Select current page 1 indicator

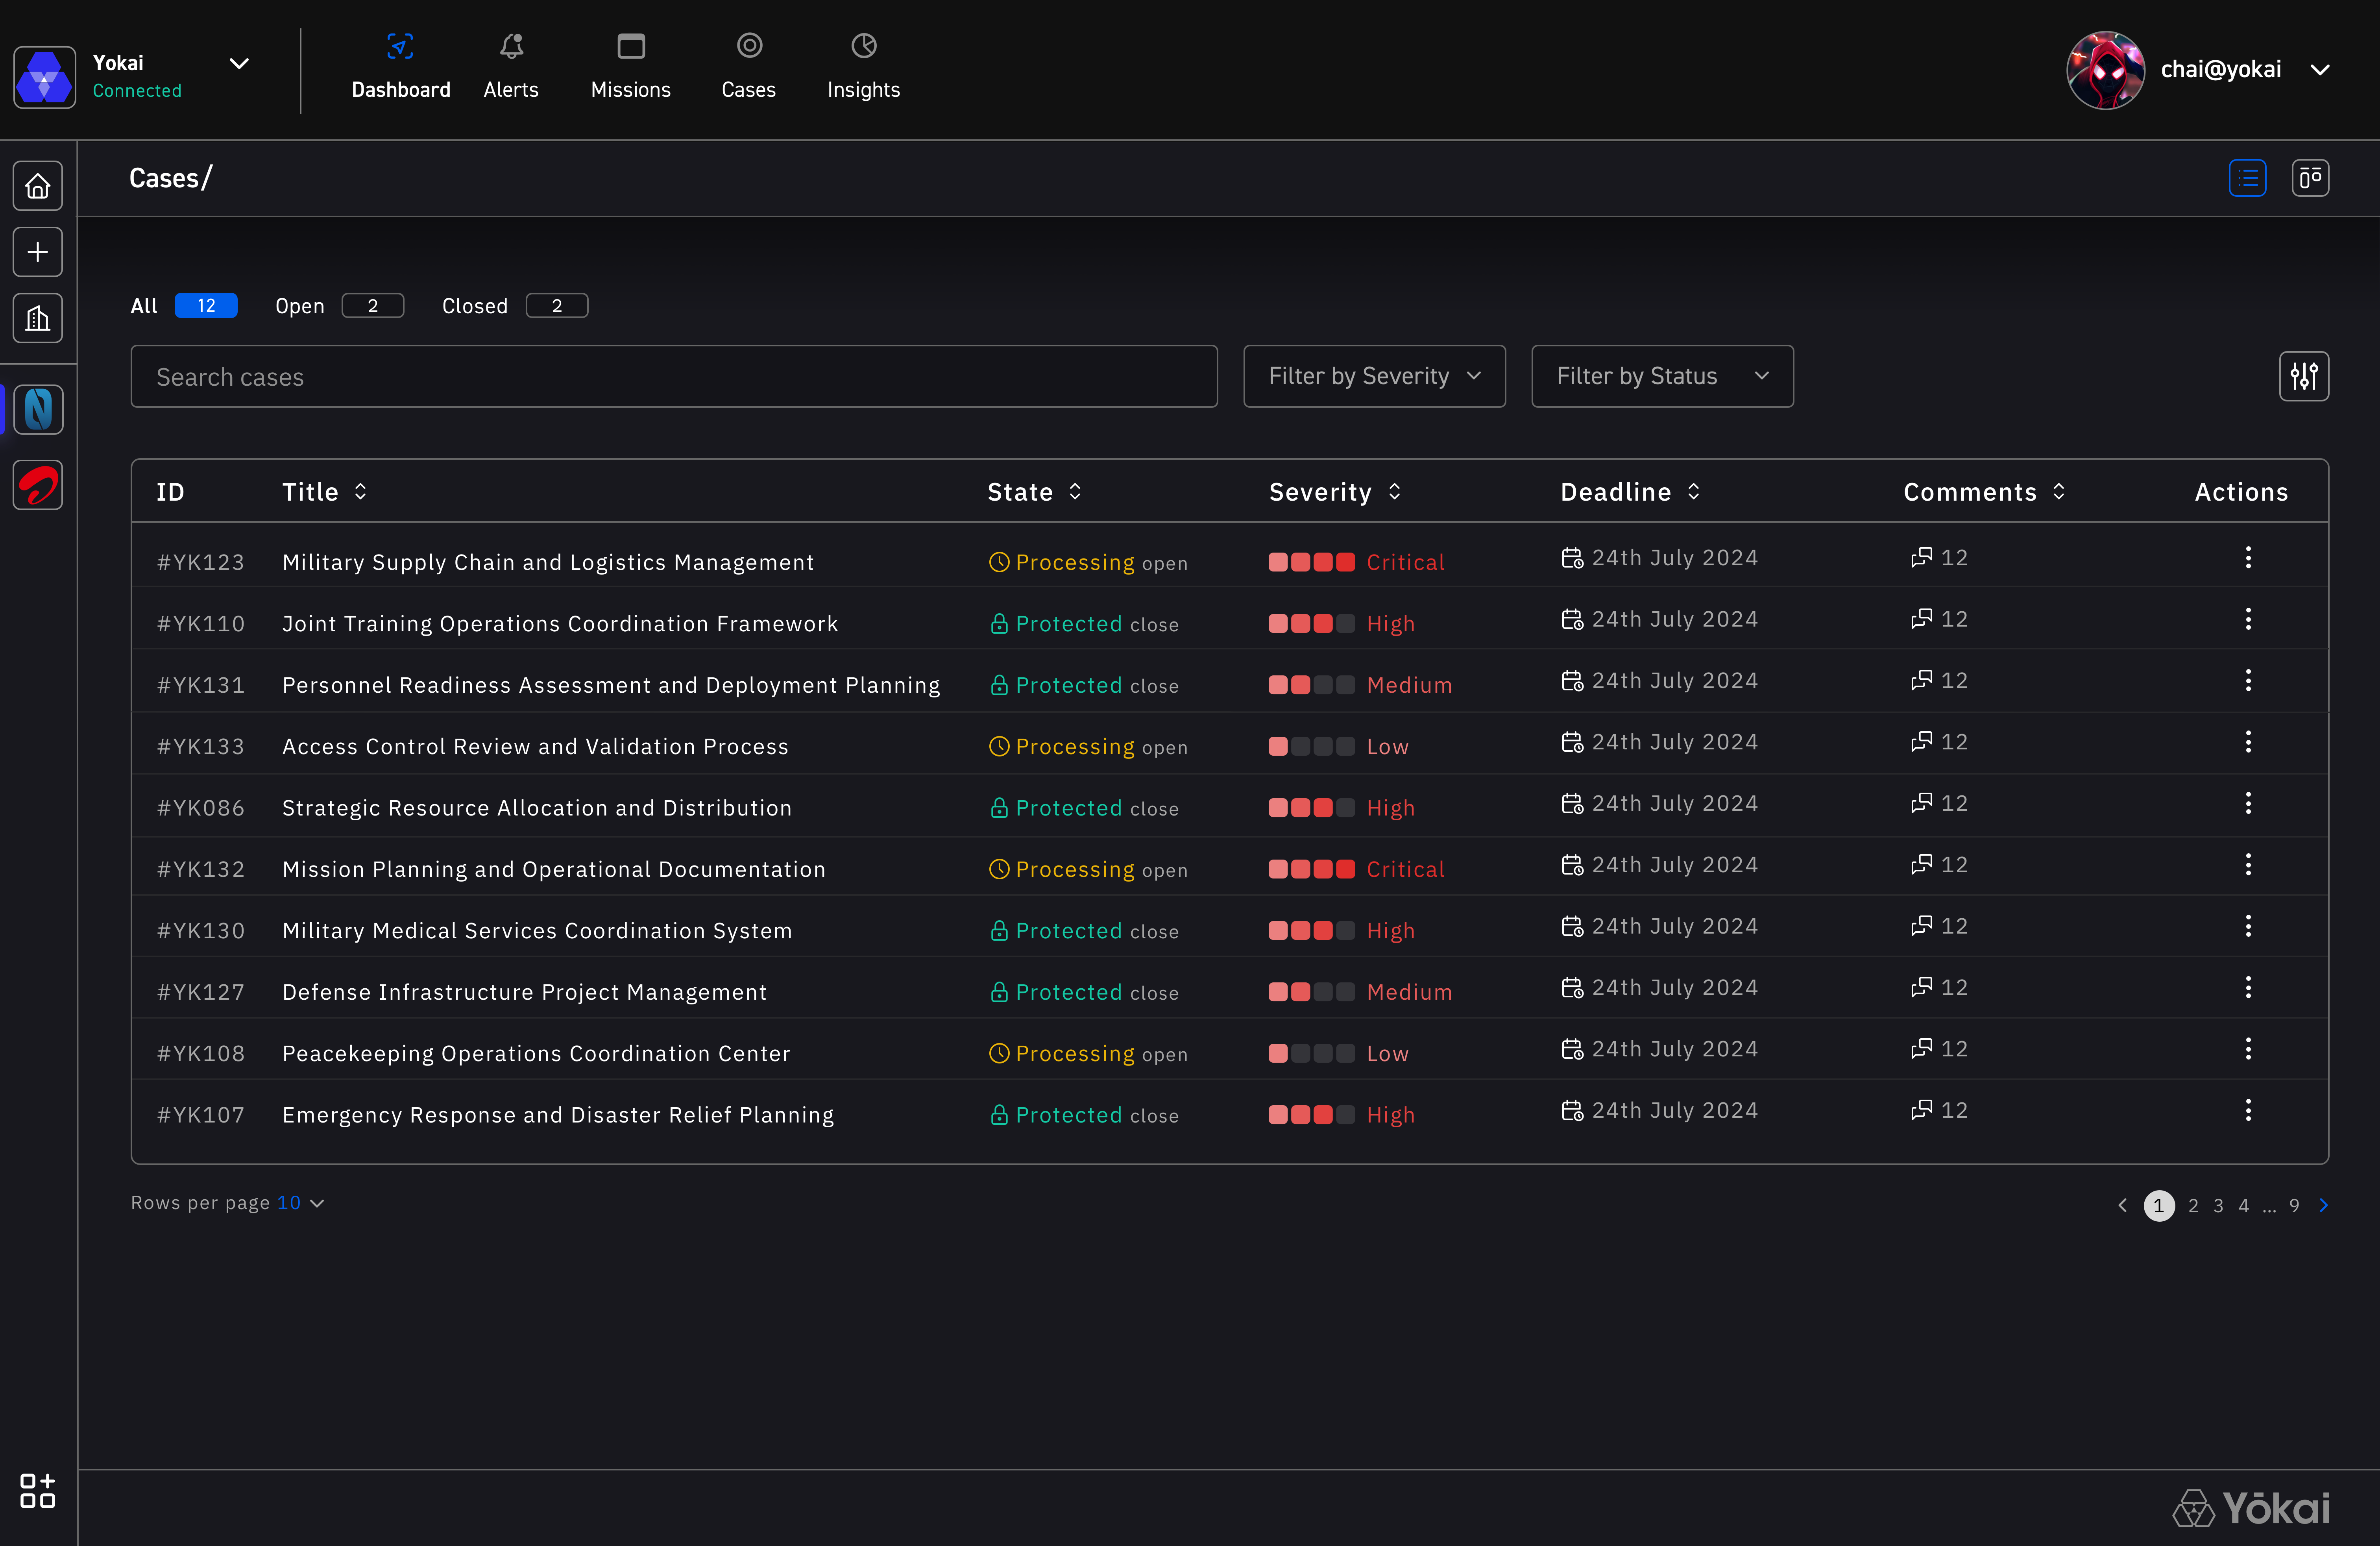click(2159, 1206)
